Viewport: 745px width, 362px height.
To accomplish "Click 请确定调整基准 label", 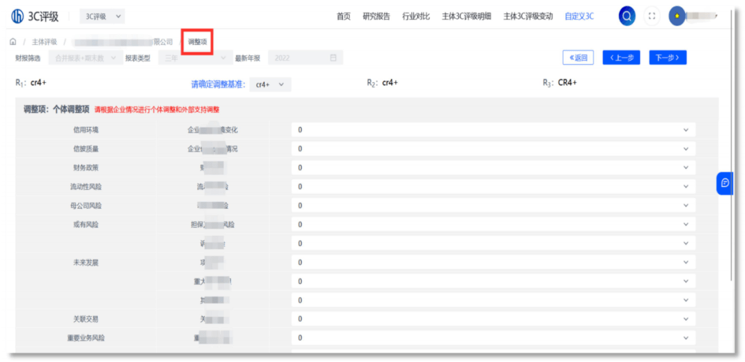I will (x=218, y=85).
